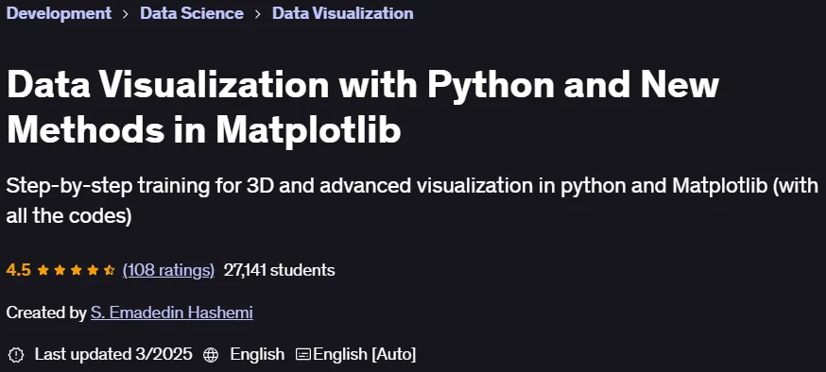Click the half-filled fifth rating star
Viewport: 826px width, 372px height.
point(109,270)
